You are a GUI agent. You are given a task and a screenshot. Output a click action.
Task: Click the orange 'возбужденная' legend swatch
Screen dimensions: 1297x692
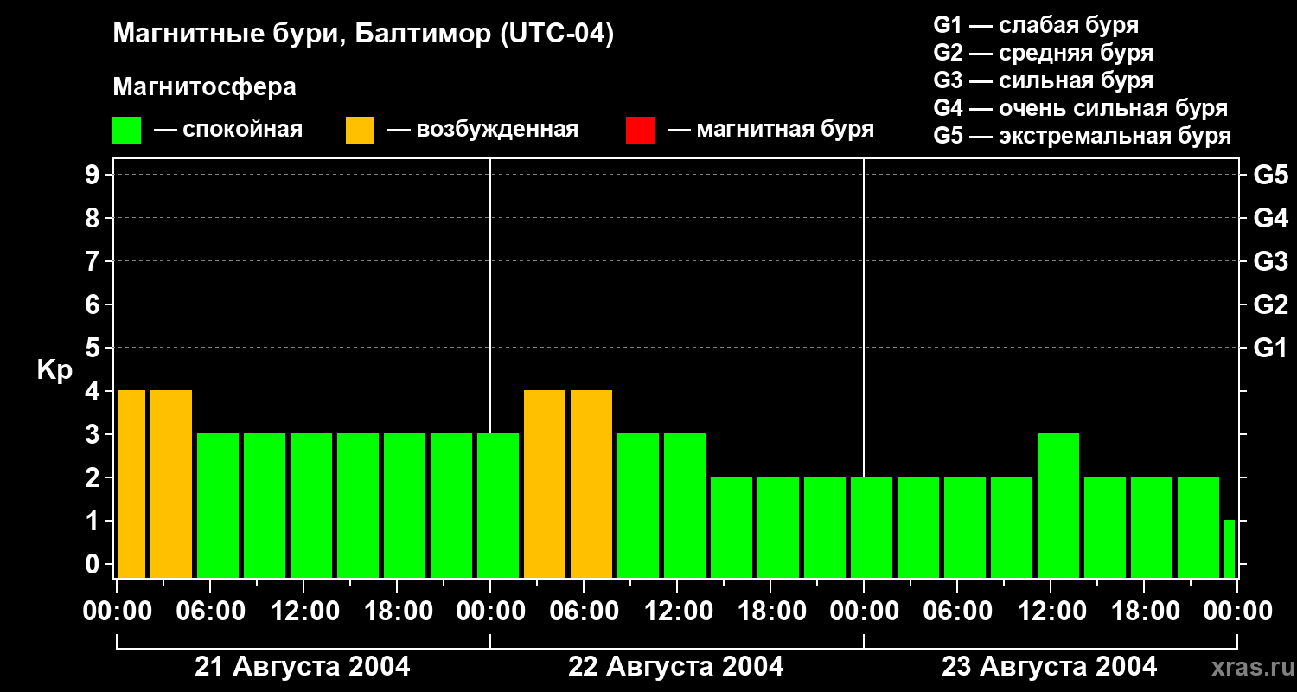click(x=360, y=131)
